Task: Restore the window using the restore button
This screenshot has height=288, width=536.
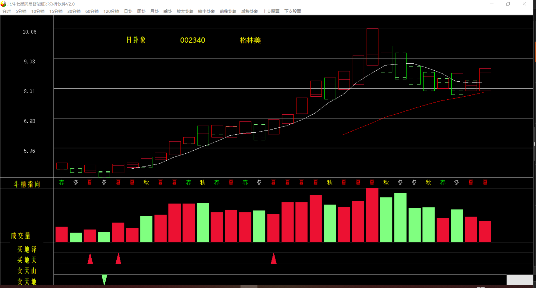Action: point(508,4)
